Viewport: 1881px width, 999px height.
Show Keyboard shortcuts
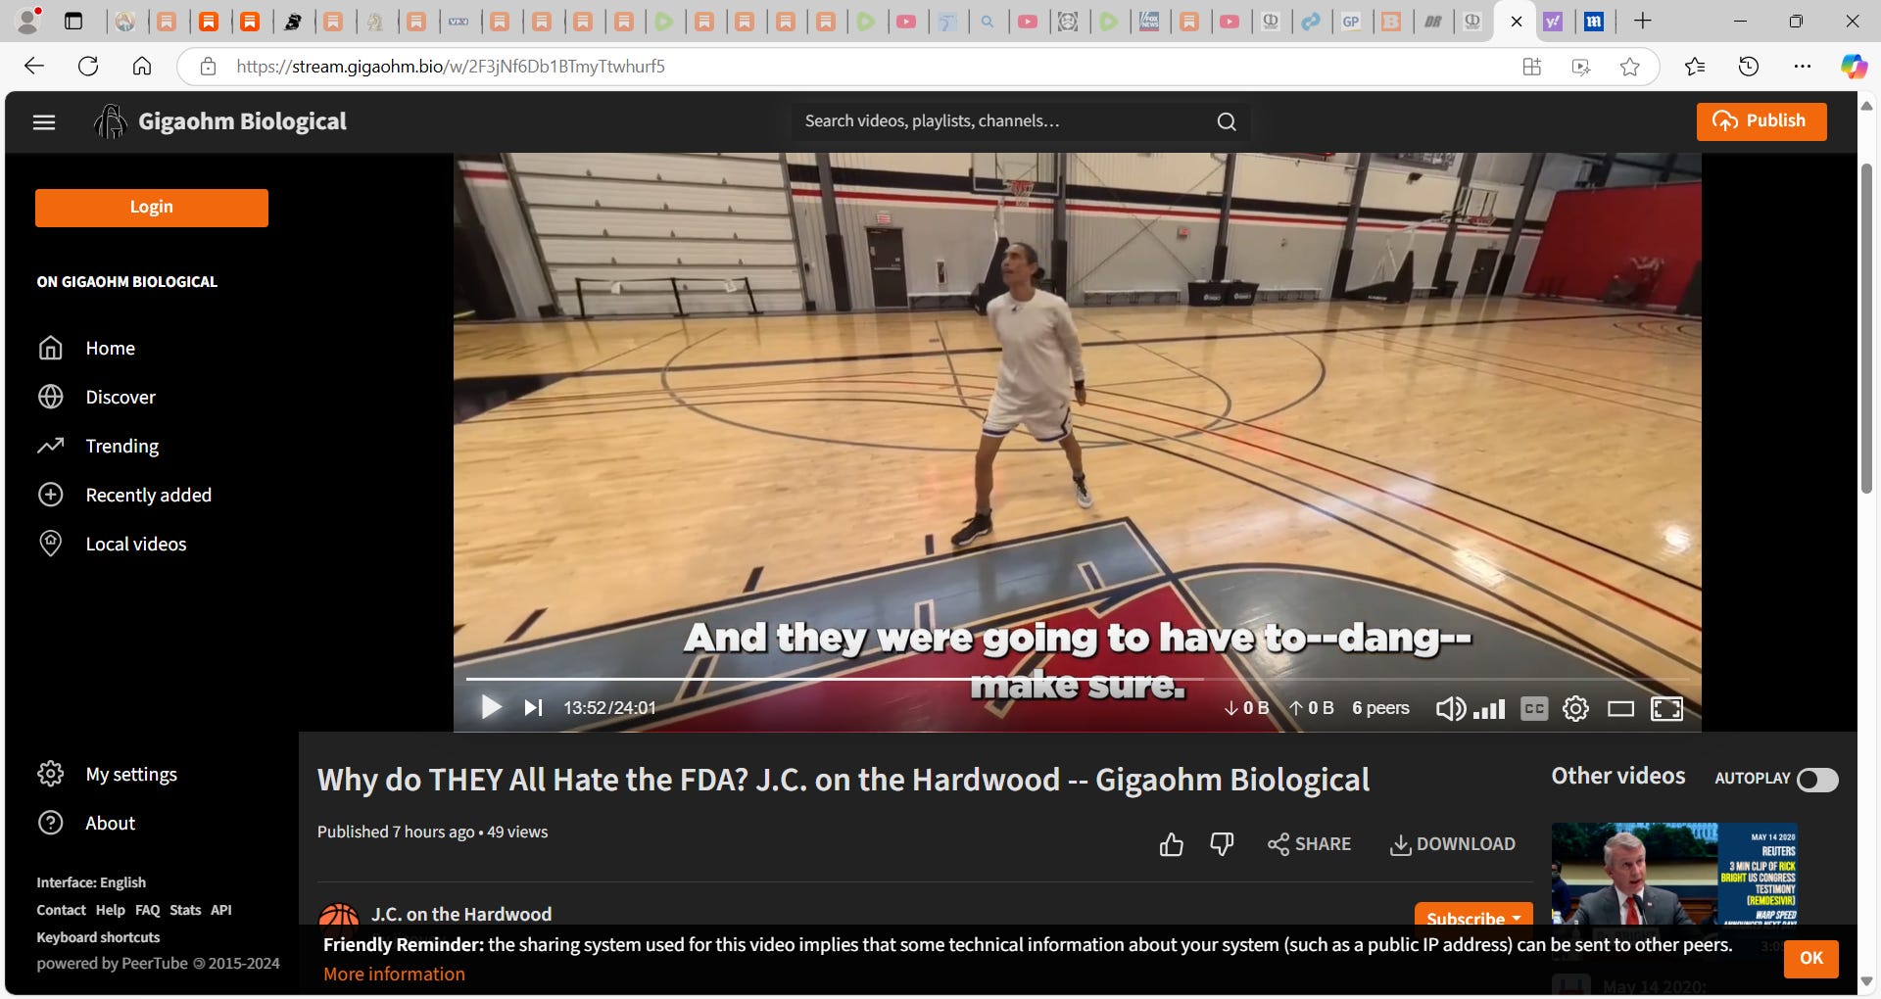pyautogui.click(x=98, y=937)
